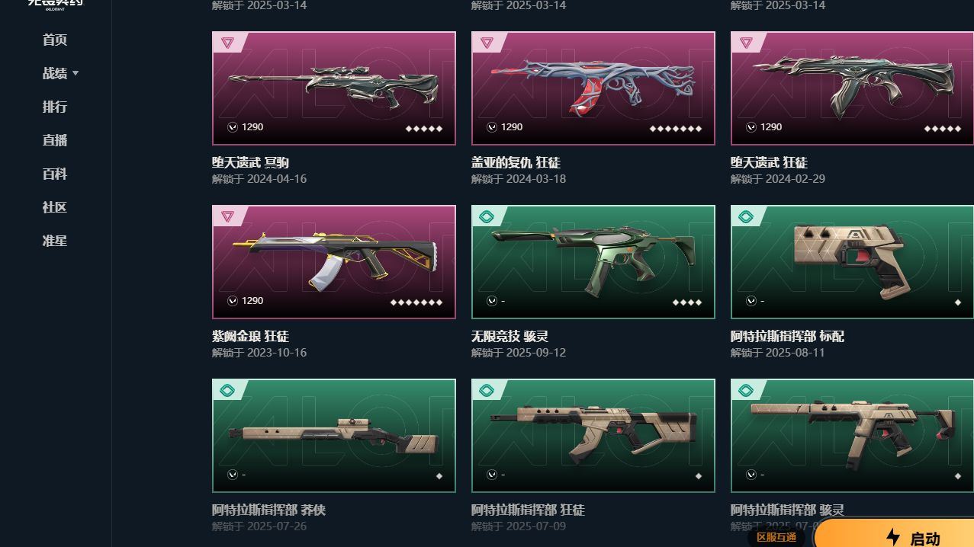974x547 pixels.
Task: Click the VP currency icon on 紫阙金琅 狂徒
Action: 233,301
